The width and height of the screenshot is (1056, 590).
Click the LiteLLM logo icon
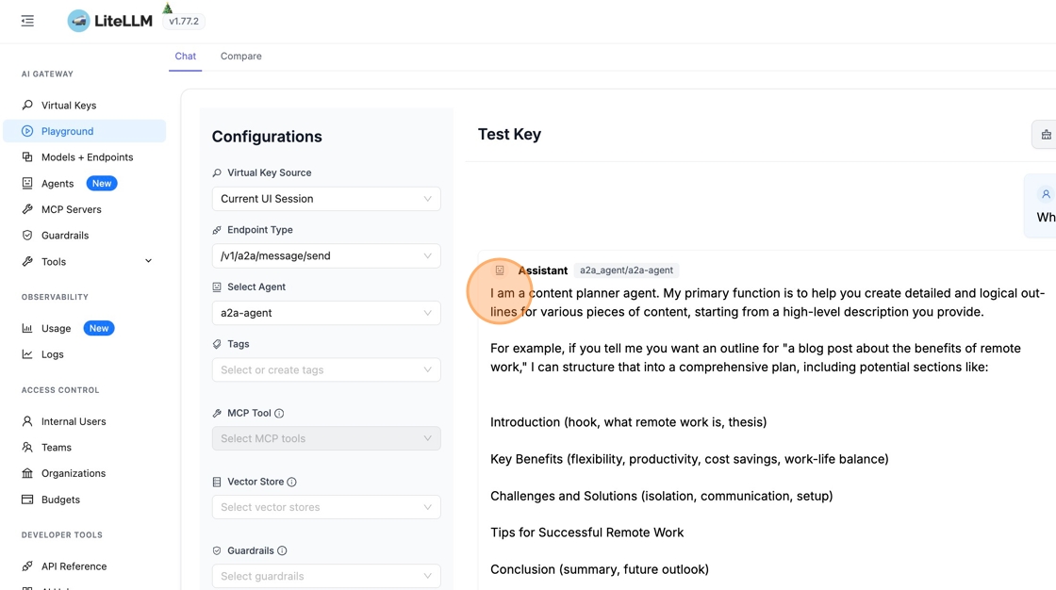pos(79,21)
